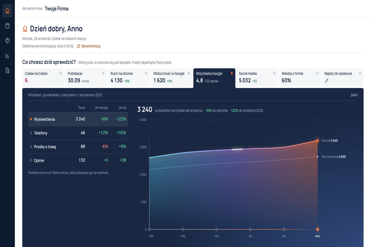The width and height of the screenshot is (371, 247).
Task: Open the gauge icon in the sidebar
Action: tap(7, 40)
